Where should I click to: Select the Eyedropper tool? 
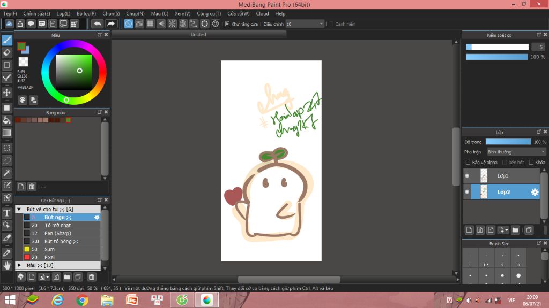(6, 253)
